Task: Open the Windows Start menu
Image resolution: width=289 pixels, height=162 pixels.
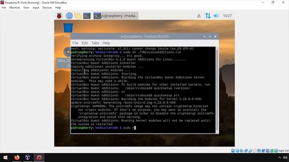Action: [5, 157]
